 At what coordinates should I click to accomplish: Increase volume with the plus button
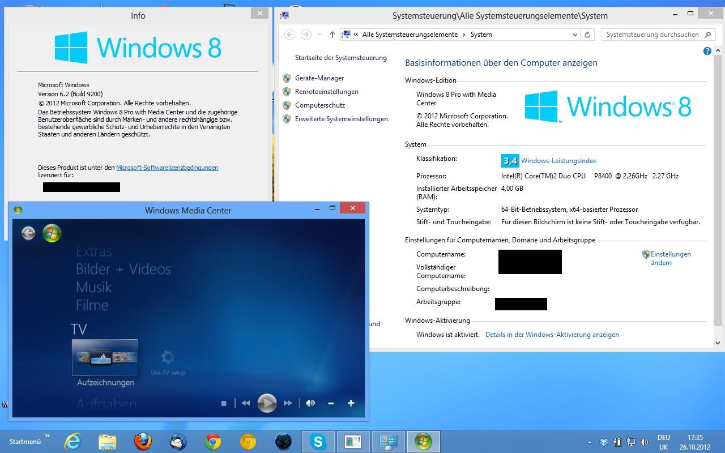[x=351, y=403]
